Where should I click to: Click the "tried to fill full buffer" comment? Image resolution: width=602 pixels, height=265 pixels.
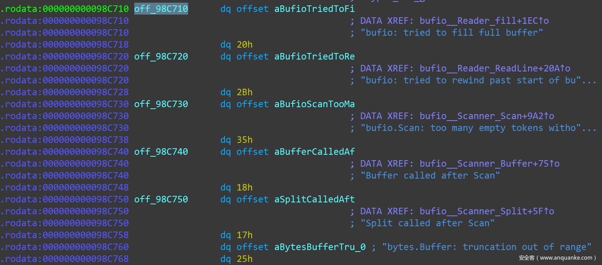tap(452, 33)
